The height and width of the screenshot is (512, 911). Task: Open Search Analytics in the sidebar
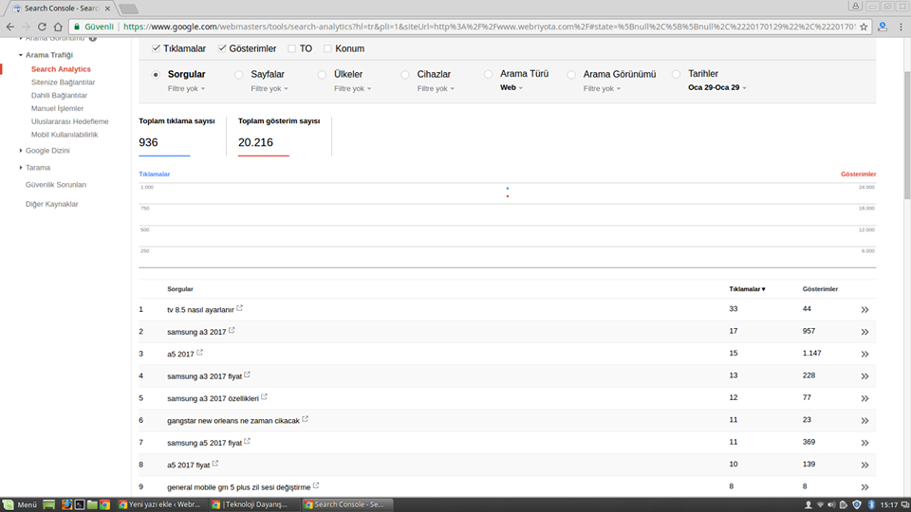pyautogui.click(x=61, y=69)
